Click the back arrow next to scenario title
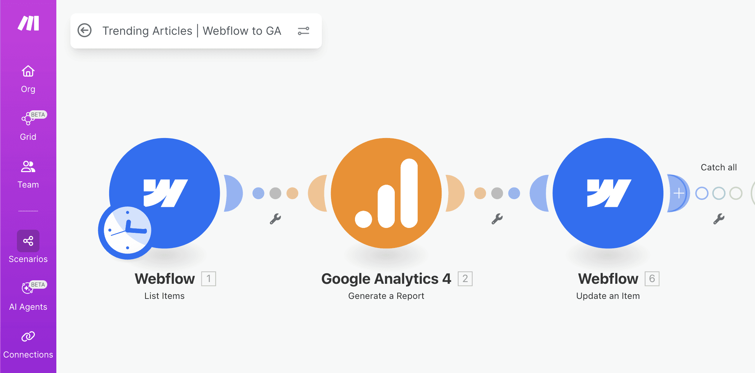Viewport: 755px width, 373px height. coord(85,31)
